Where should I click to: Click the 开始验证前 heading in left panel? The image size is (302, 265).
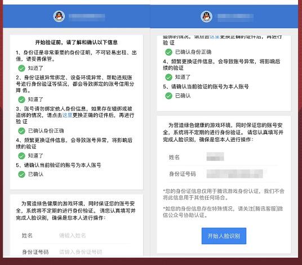point(76,42)
